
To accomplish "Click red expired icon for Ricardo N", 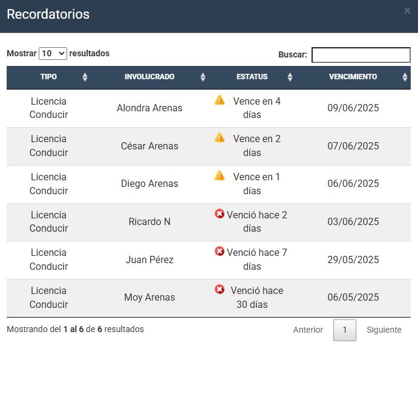I will [220, 214].
